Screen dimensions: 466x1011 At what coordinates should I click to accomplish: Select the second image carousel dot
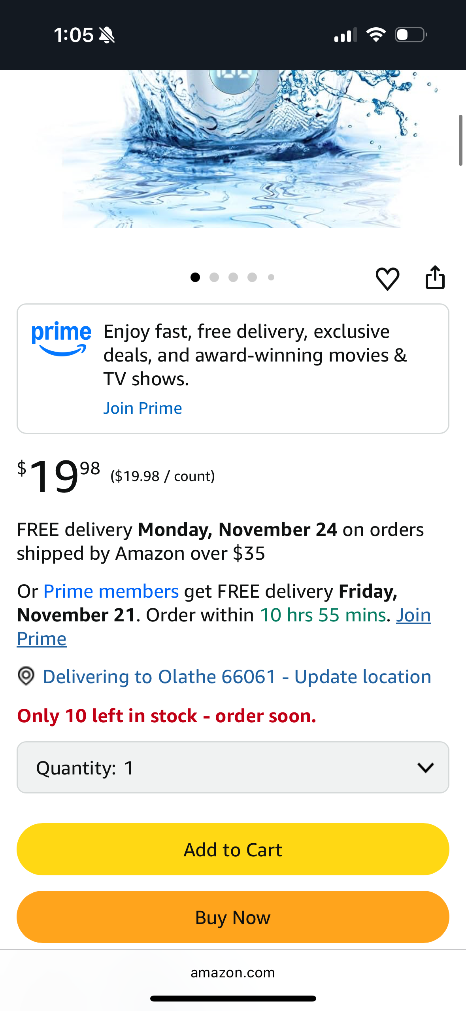pos(214,277)
